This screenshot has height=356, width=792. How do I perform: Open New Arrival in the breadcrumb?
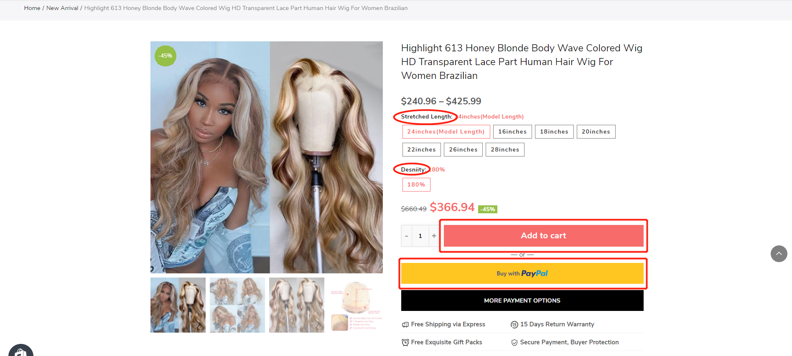[x=62, y=8]
